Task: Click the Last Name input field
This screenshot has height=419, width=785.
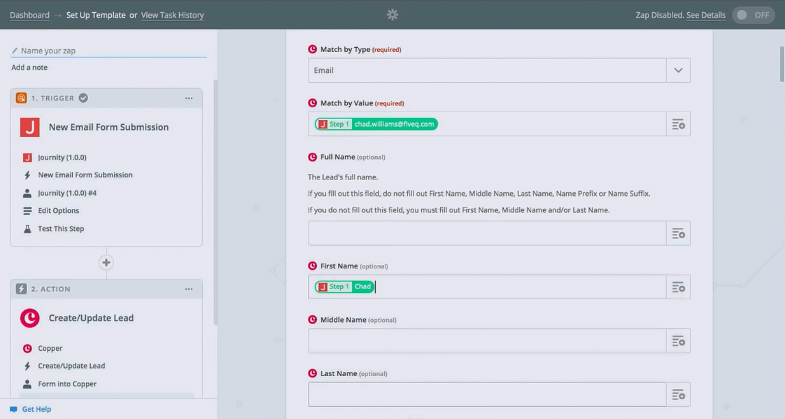Action: pos(487,394)
